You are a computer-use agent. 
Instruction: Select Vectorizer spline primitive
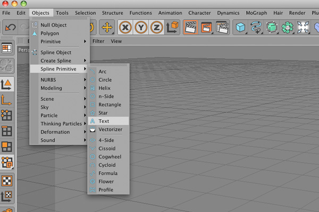pyautogui.click(x=108, y=129)
